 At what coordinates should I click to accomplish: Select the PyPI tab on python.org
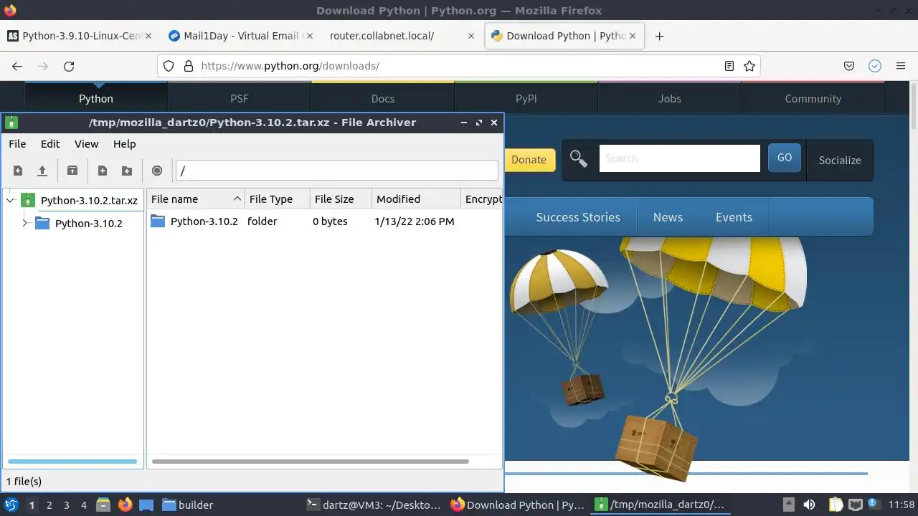[526, 98]
